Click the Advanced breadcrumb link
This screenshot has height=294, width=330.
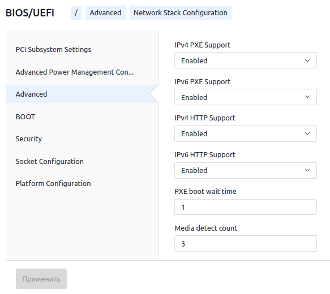[x=105, y=13]
